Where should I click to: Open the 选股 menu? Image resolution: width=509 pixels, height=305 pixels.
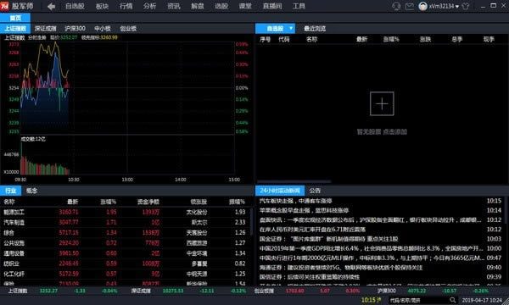pyautogui.click(x=221, y=6)
